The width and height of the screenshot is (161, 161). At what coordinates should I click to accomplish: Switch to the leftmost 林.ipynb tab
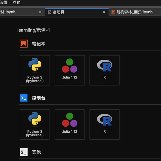point(22,12)
